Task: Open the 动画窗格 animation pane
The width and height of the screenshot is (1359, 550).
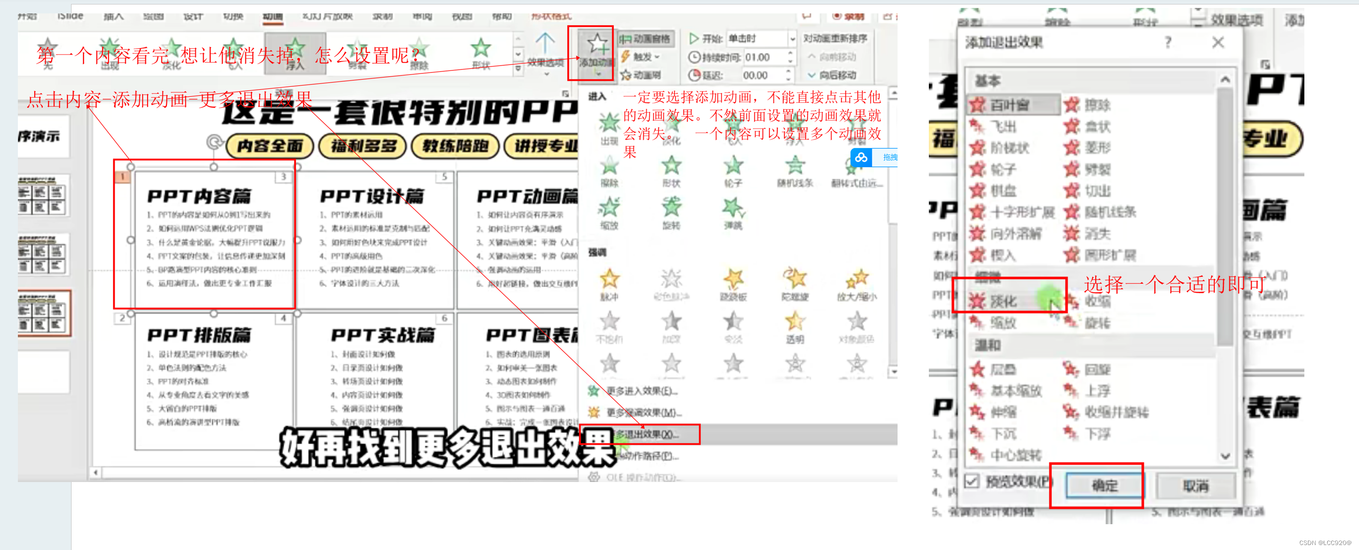Action: click(x=645, y=39)
